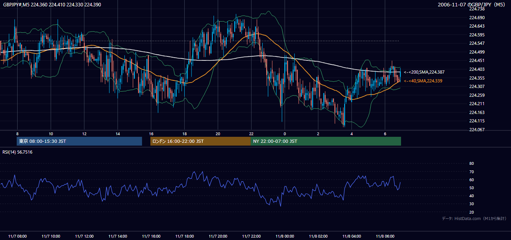This screenshot has height=240, width=511.
Task: Click the 11/8 06:00 time label
Action: 385,236
